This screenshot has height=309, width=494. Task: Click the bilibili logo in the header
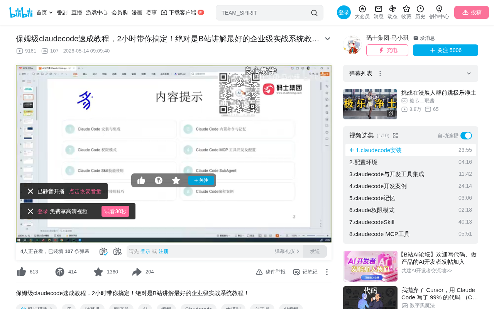pos(21,12)
